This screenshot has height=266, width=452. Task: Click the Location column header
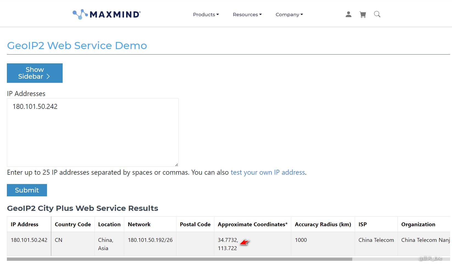pos(109,224)
